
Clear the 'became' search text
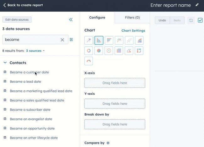[x=62, y=40]
